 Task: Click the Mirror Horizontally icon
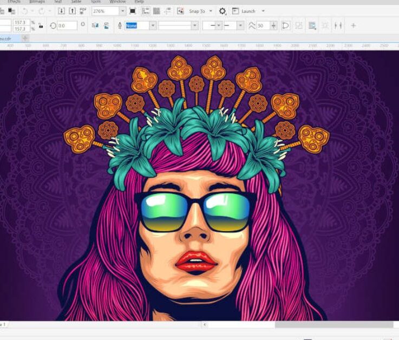(x=95, y=25)
